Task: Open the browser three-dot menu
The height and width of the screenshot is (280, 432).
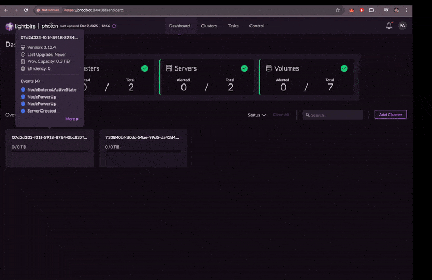Action: click(406, 10)
